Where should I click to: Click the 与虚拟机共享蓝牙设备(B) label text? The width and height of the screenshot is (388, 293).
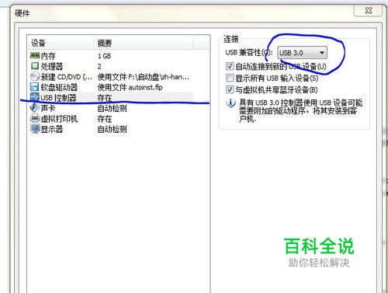click(276, 89)
